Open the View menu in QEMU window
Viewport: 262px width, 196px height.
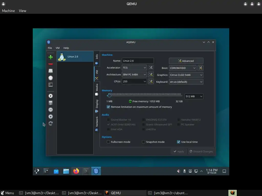[x=23, y=11]
